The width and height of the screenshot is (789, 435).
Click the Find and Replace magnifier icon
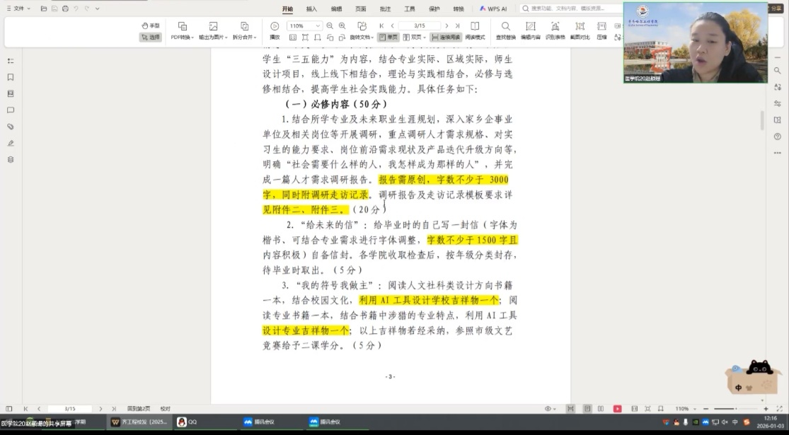505,26
